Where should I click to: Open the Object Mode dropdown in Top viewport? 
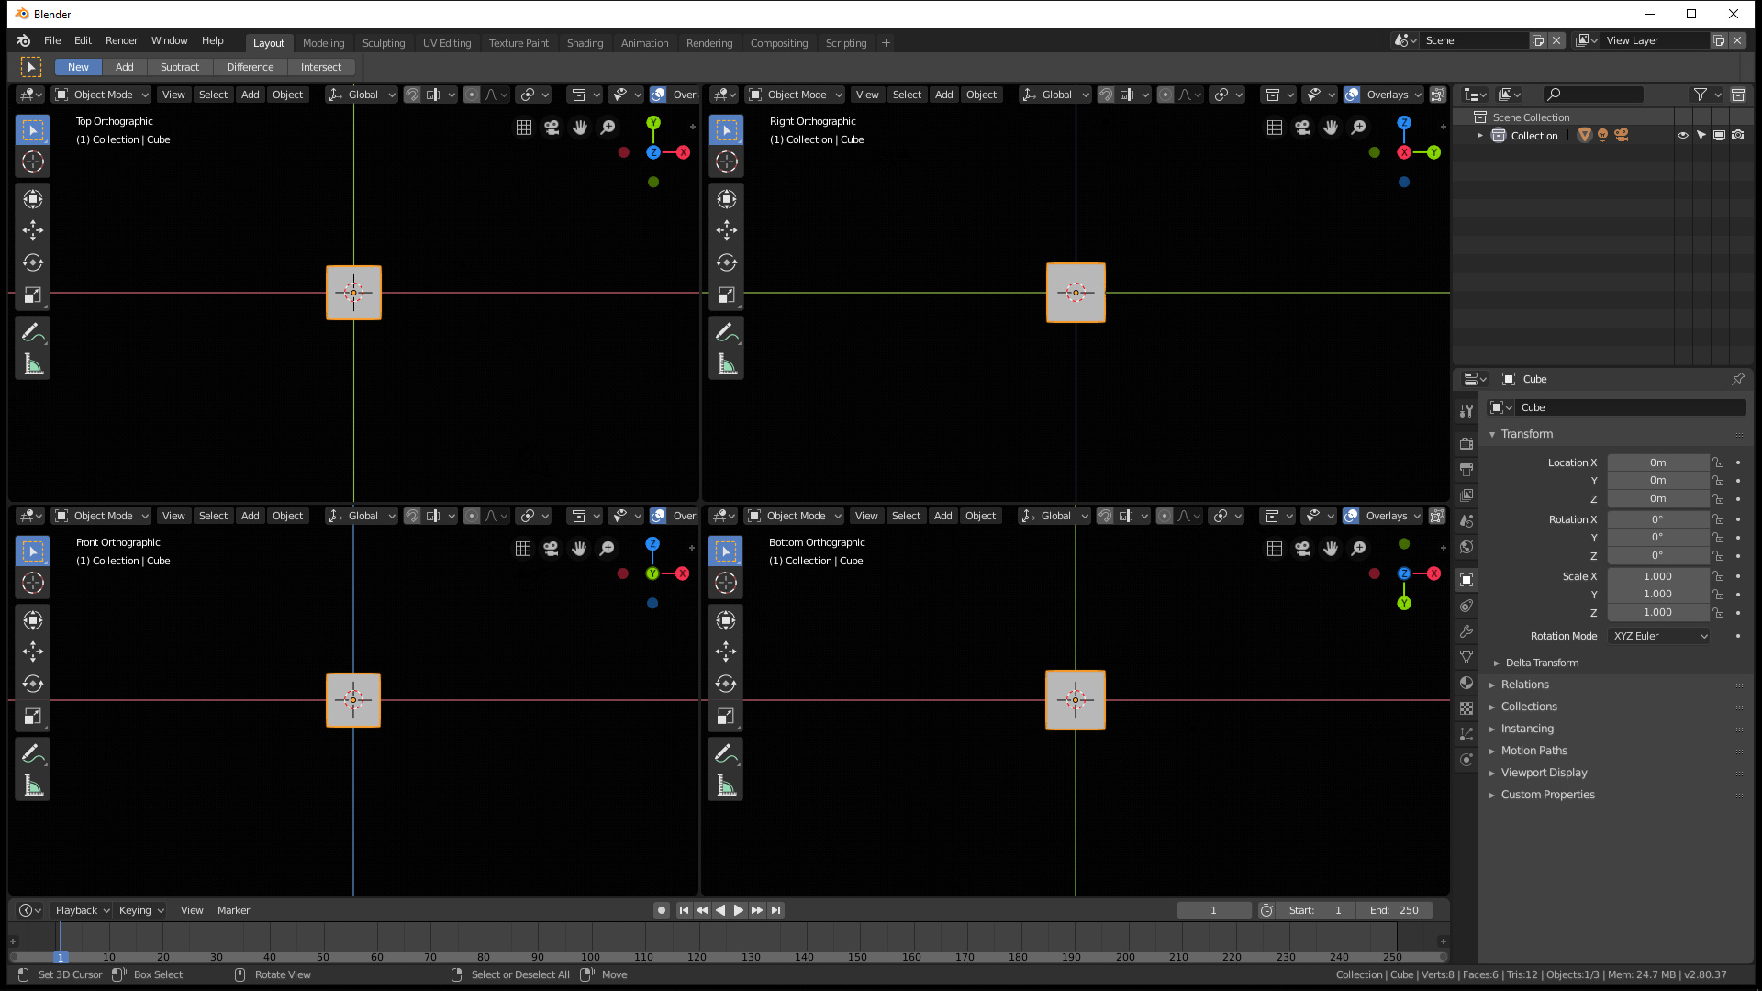pos(101,95)
